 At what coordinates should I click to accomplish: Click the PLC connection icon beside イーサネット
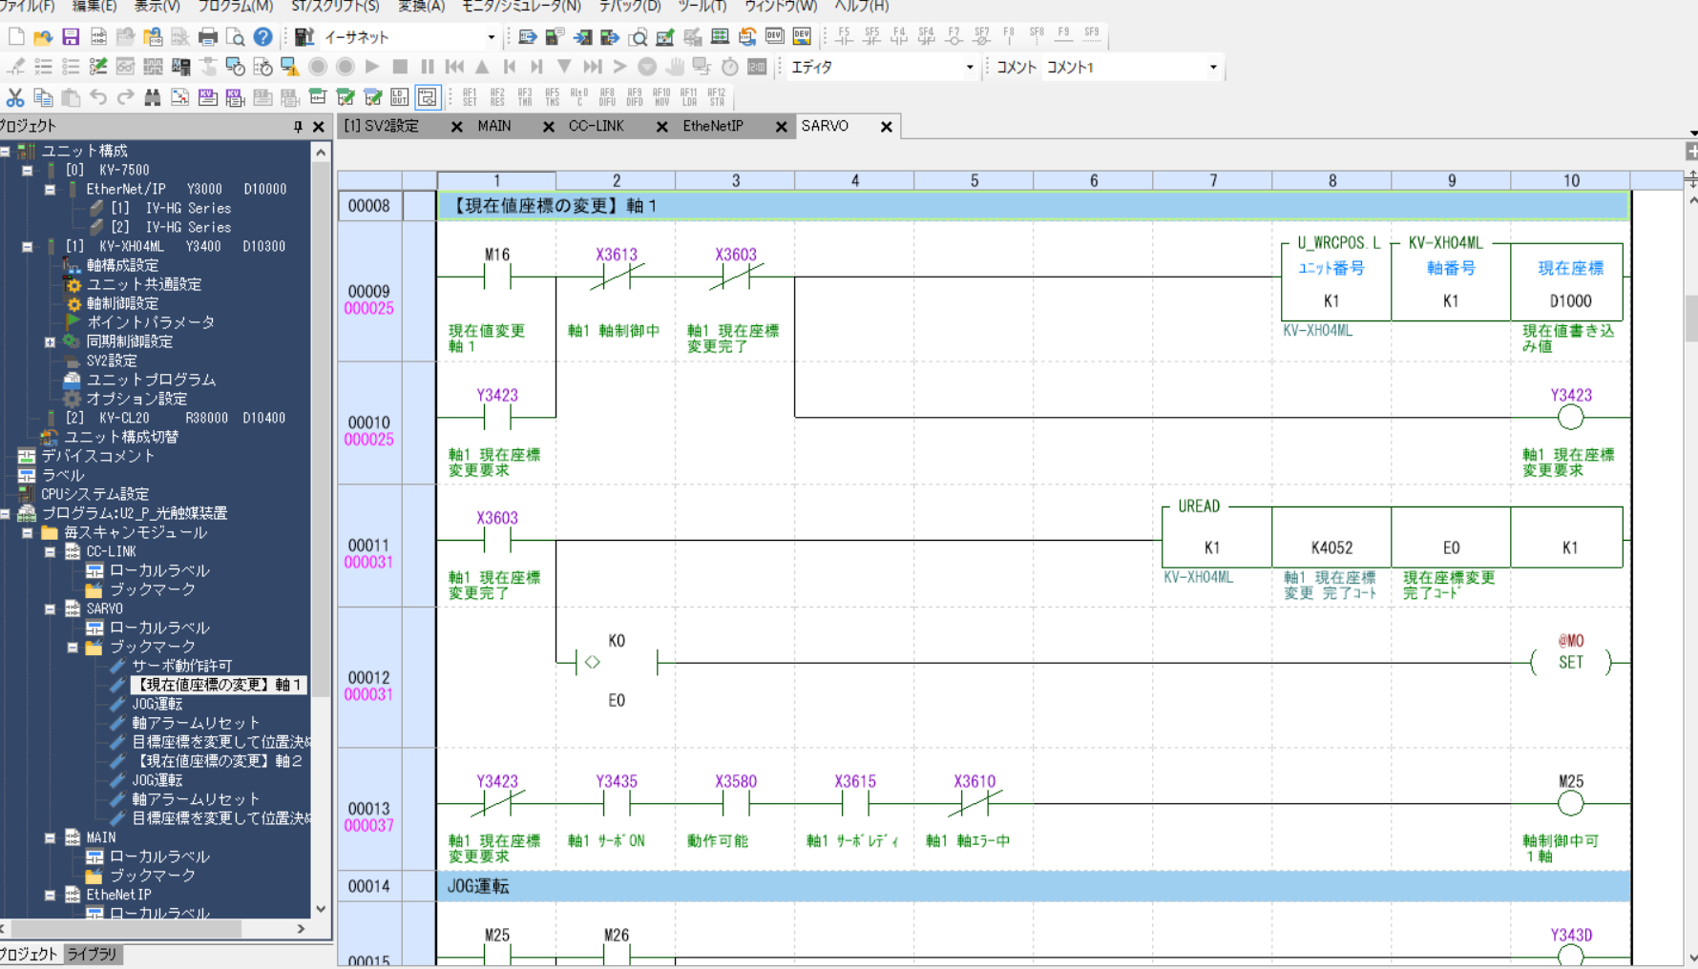pyautogui.click(x=304, y=37)
